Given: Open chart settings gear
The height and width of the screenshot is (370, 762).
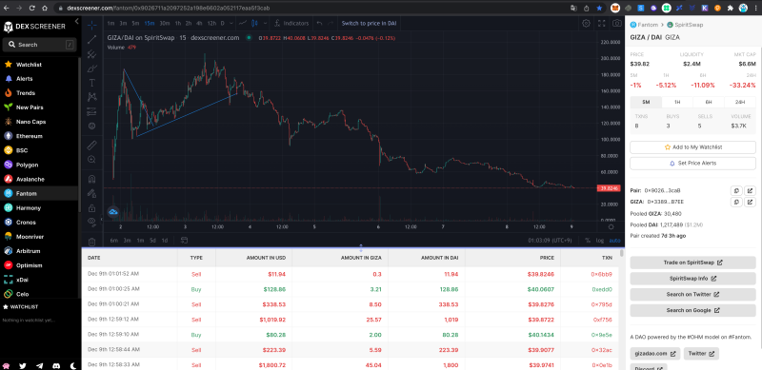Looking at the screenshot, I should coord(586,23).
